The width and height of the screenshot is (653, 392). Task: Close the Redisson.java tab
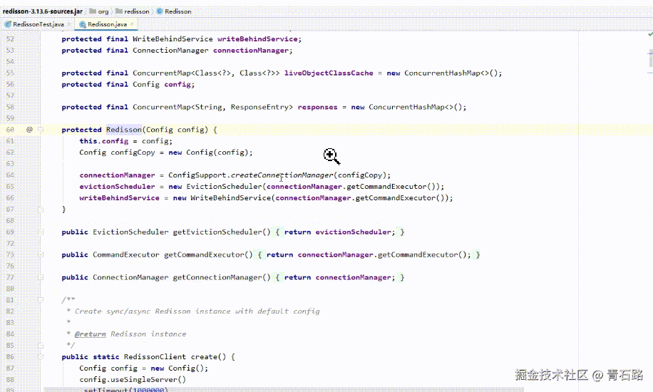pyautogui.click(x=132, y=24)
